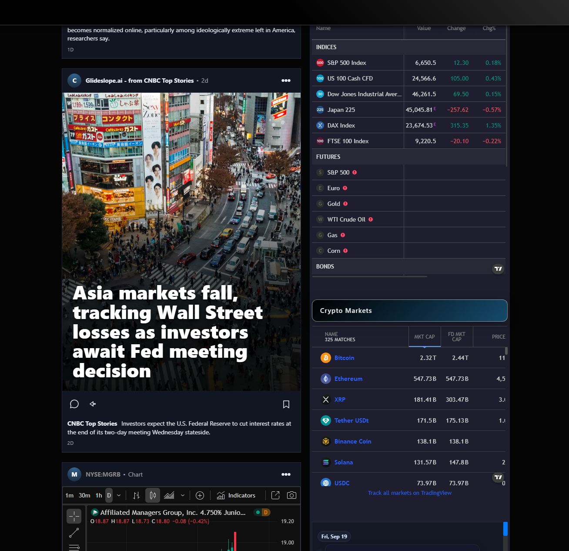
Task: Switch chart style to area
Action: 169,495
